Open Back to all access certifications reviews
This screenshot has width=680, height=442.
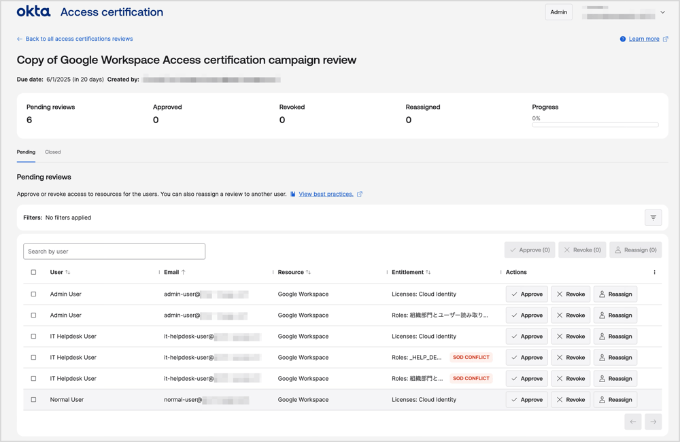tap(79, 39)
